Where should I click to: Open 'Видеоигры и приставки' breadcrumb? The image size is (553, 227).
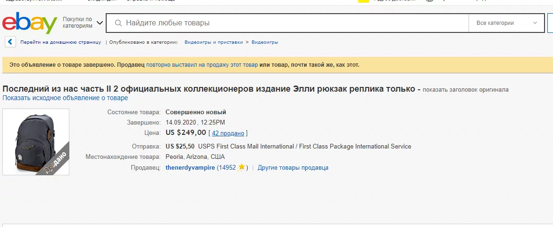click(x=213, y=42)
